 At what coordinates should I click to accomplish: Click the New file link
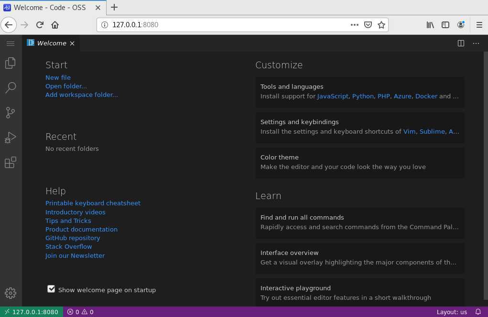(58, 77)
